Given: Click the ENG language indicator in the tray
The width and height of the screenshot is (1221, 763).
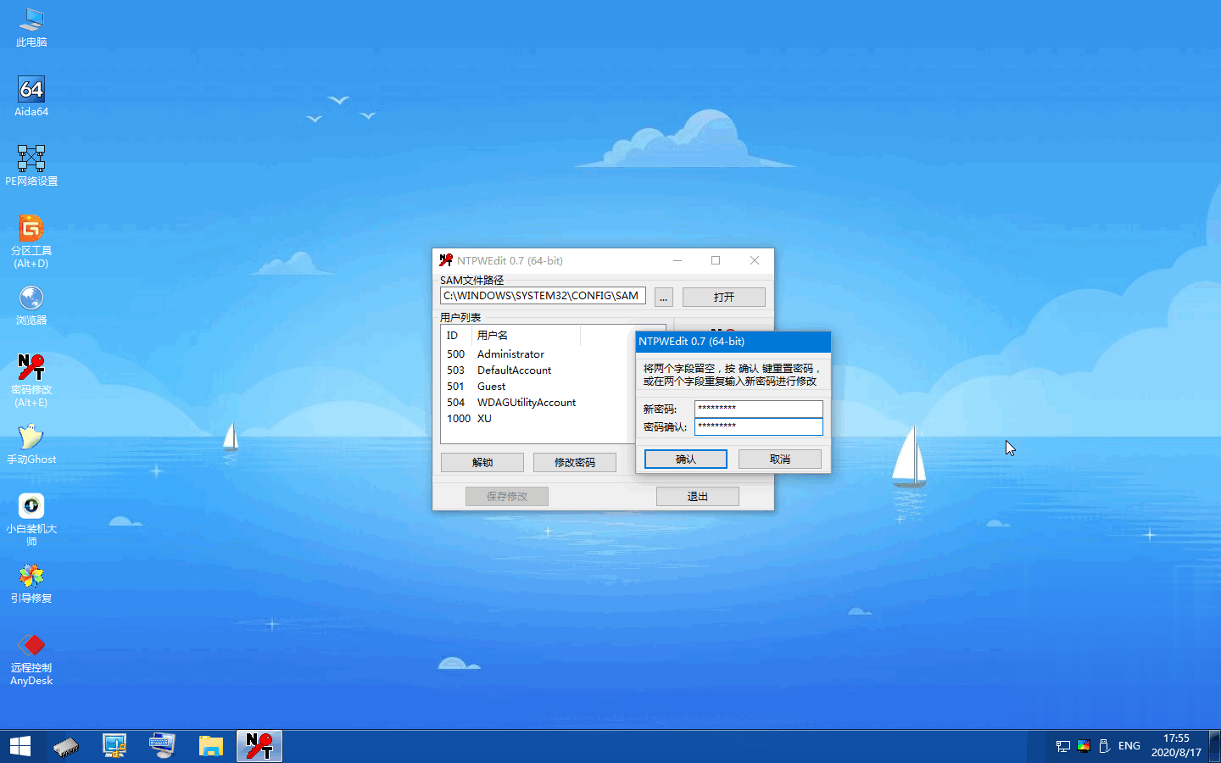Looking at the screenshot, I should pos(1129,746).
